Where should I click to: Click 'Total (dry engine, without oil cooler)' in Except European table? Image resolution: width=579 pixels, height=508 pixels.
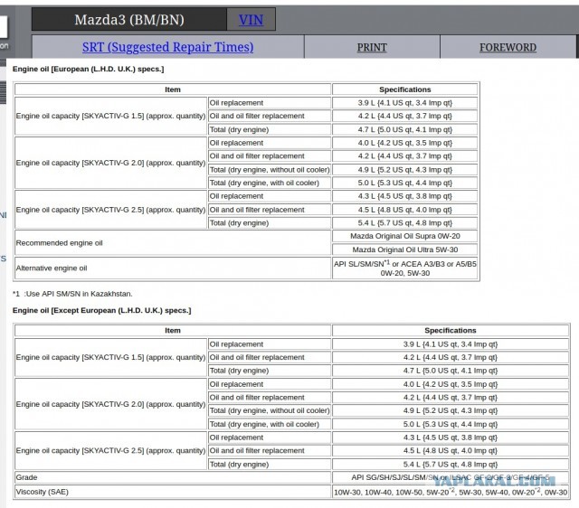pyautogui.click(x=270, y=410)
